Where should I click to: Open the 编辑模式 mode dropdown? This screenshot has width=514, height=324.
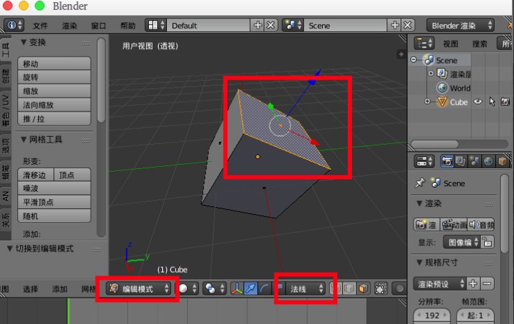point(139,289)
